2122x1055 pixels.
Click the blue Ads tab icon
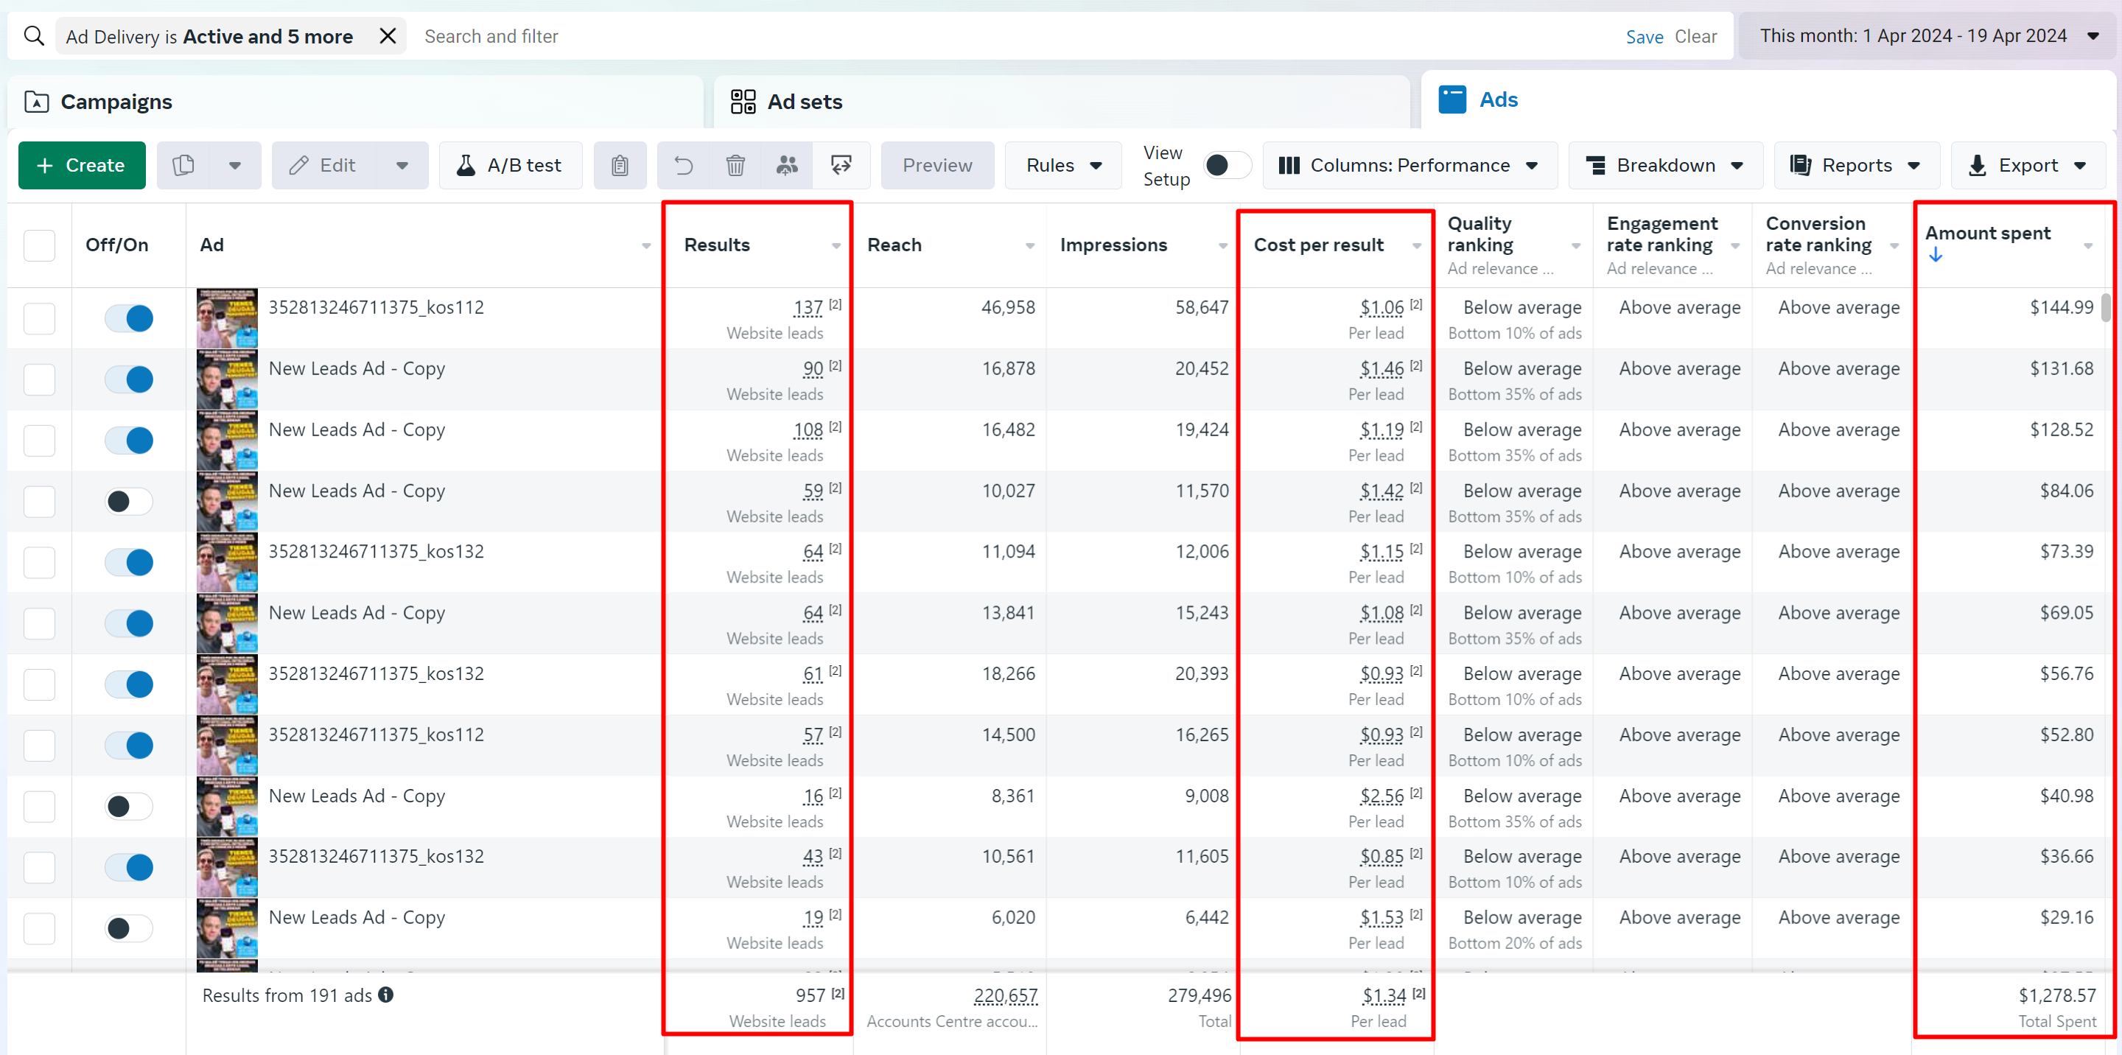pyautogui.click(x=1452, y=99)
